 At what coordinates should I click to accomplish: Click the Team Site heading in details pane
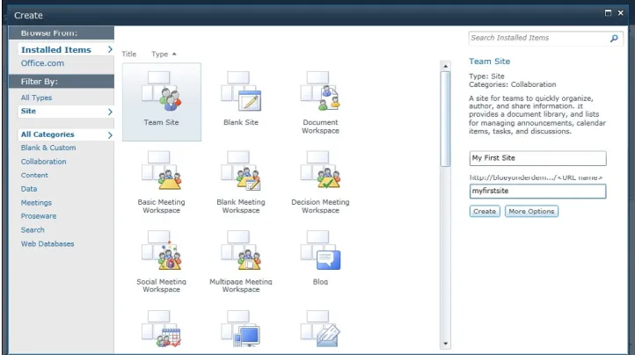tap(490, 62)
